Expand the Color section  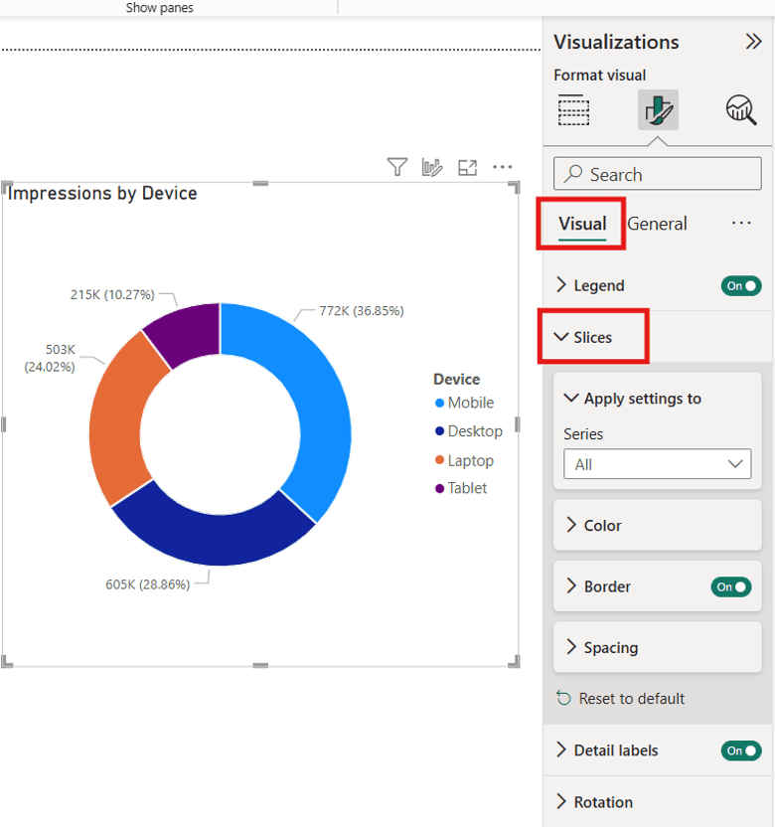point(602,526)
